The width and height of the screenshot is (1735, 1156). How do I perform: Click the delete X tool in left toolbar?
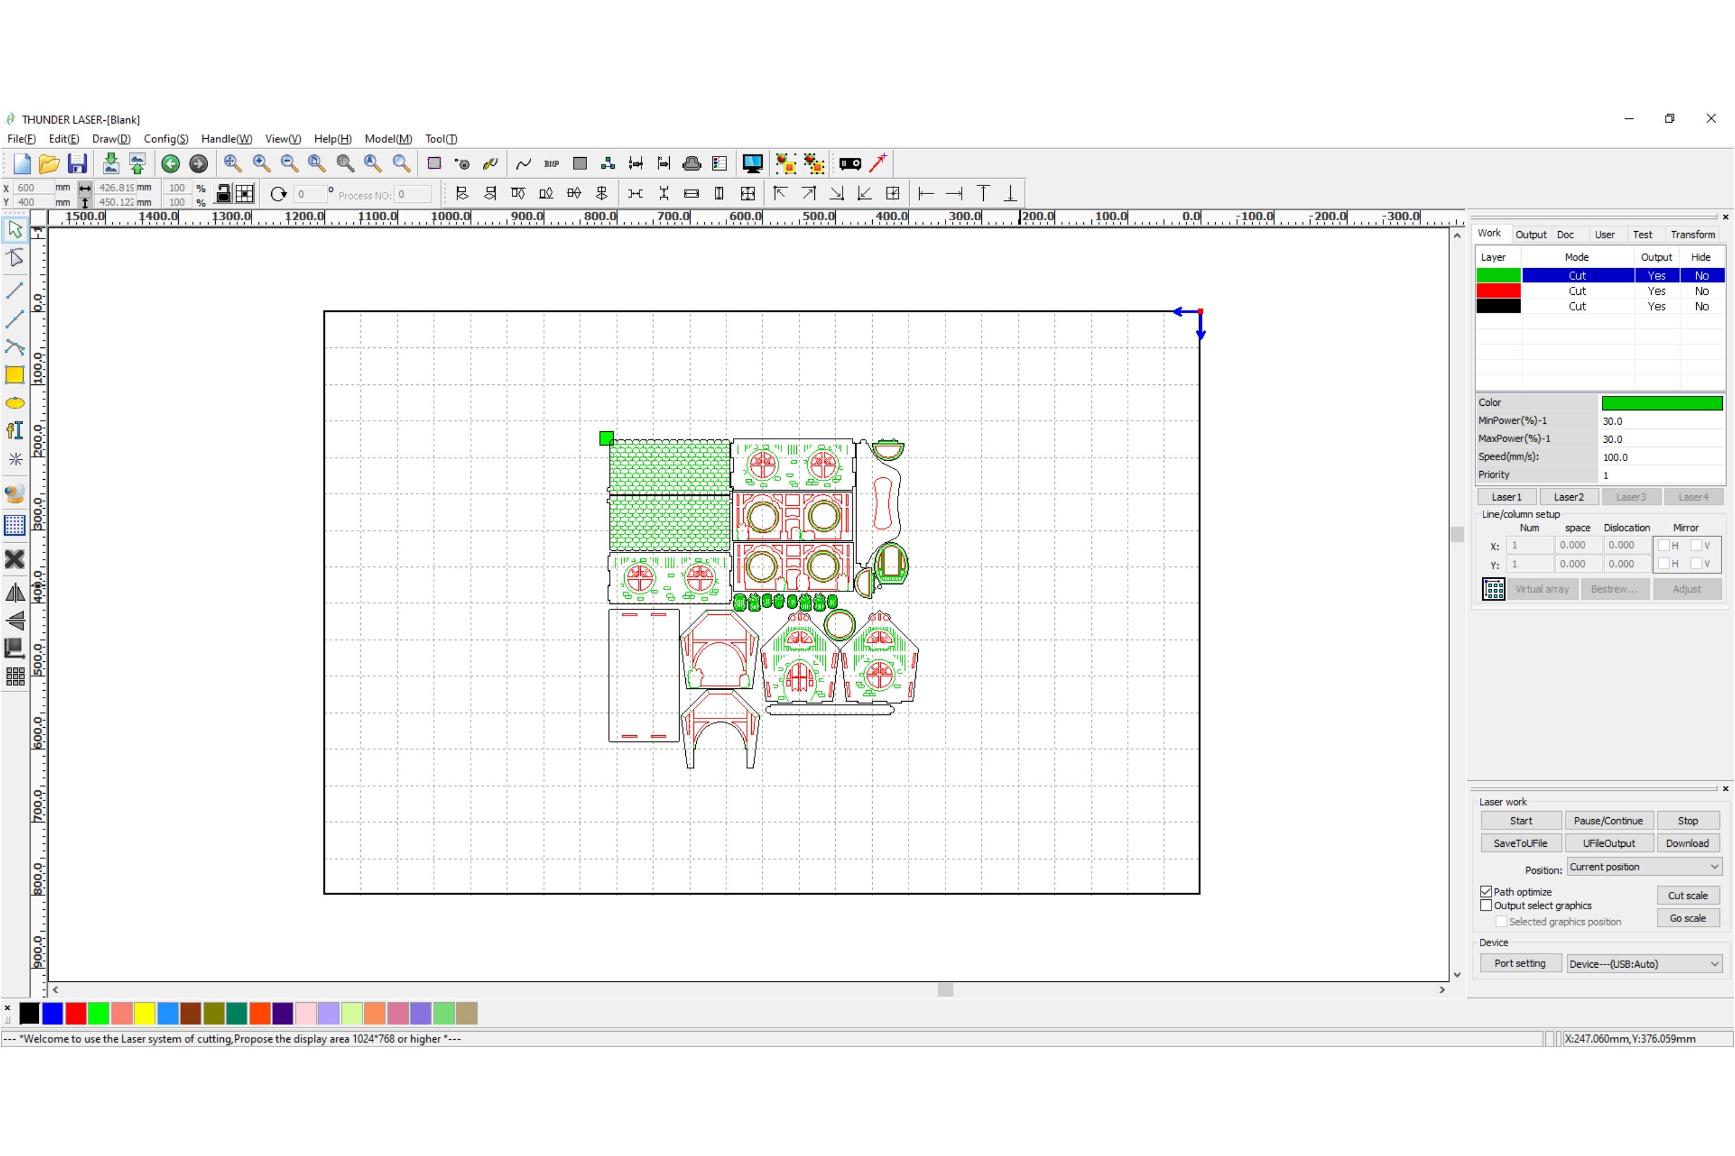pyautogui.click(x=15, y=560)
